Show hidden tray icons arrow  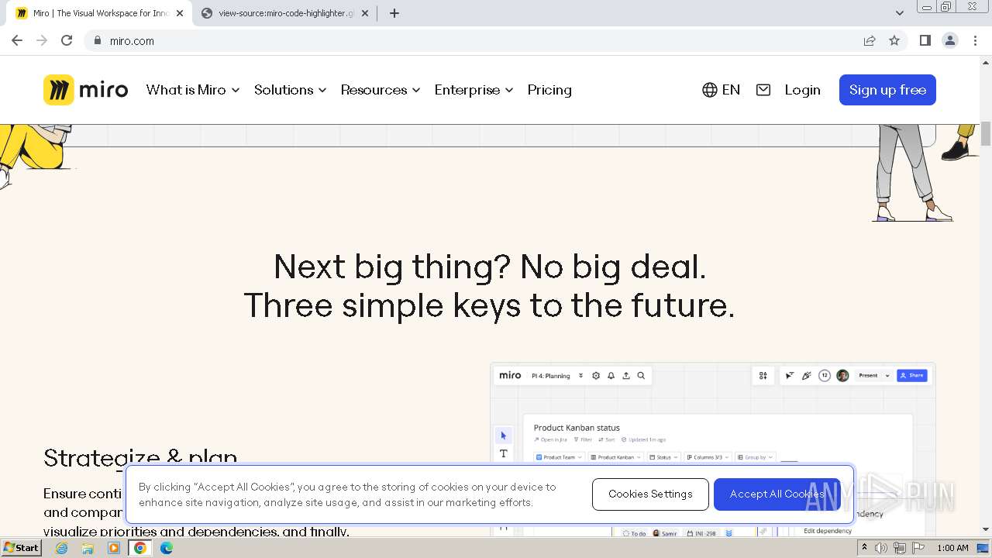click(x=864, y=548)
